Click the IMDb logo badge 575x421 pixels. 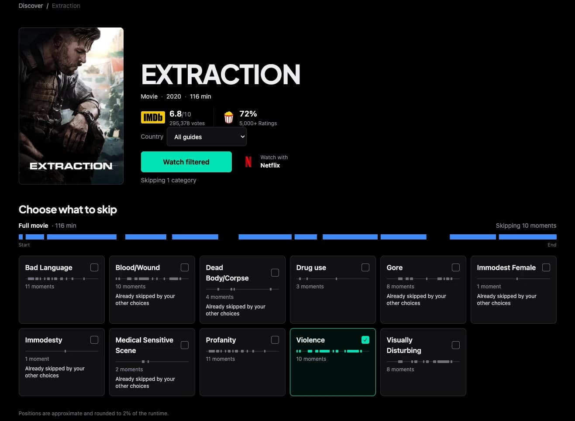(x=153, y=117)
